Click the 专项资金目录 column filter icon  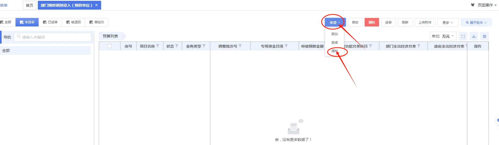click(286, 46)
